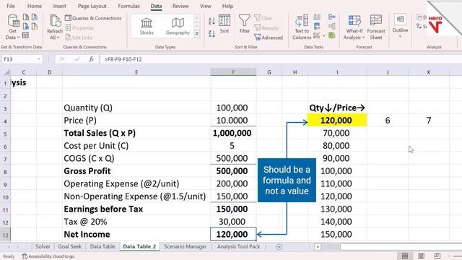Select Net Income value cell F13
The height and width of the screenshot is (260, 462).
(x=233, y=234)
